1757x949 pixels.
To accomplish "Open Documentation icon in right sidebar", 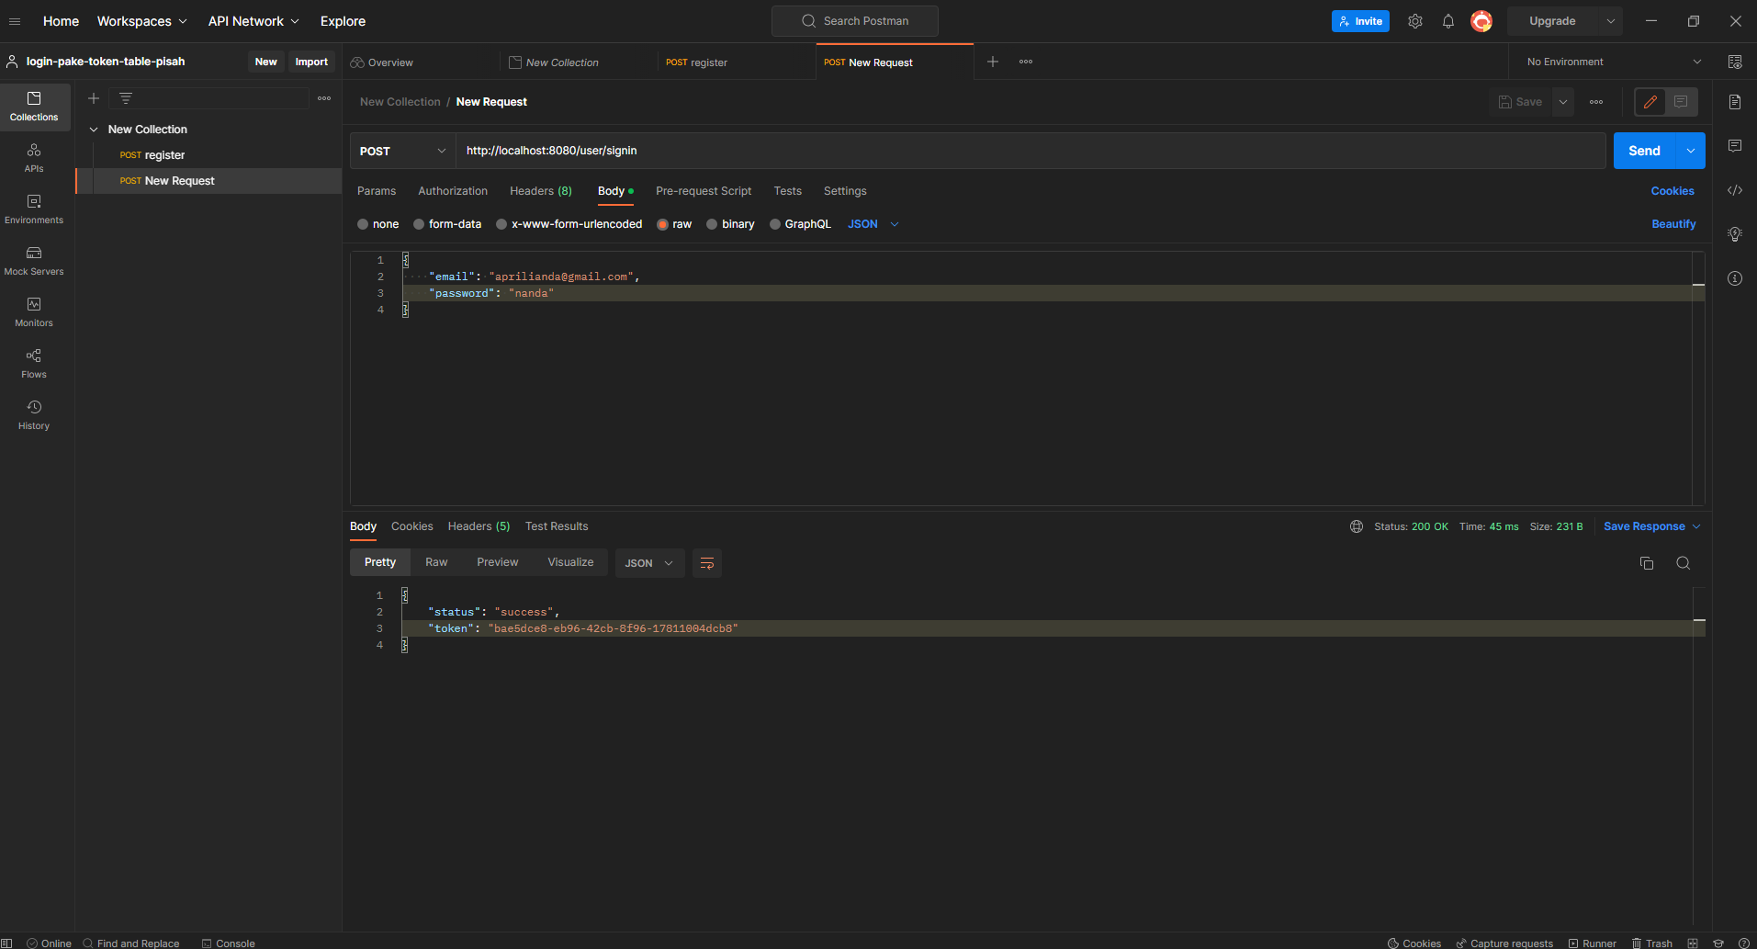I will point(1735,102).
